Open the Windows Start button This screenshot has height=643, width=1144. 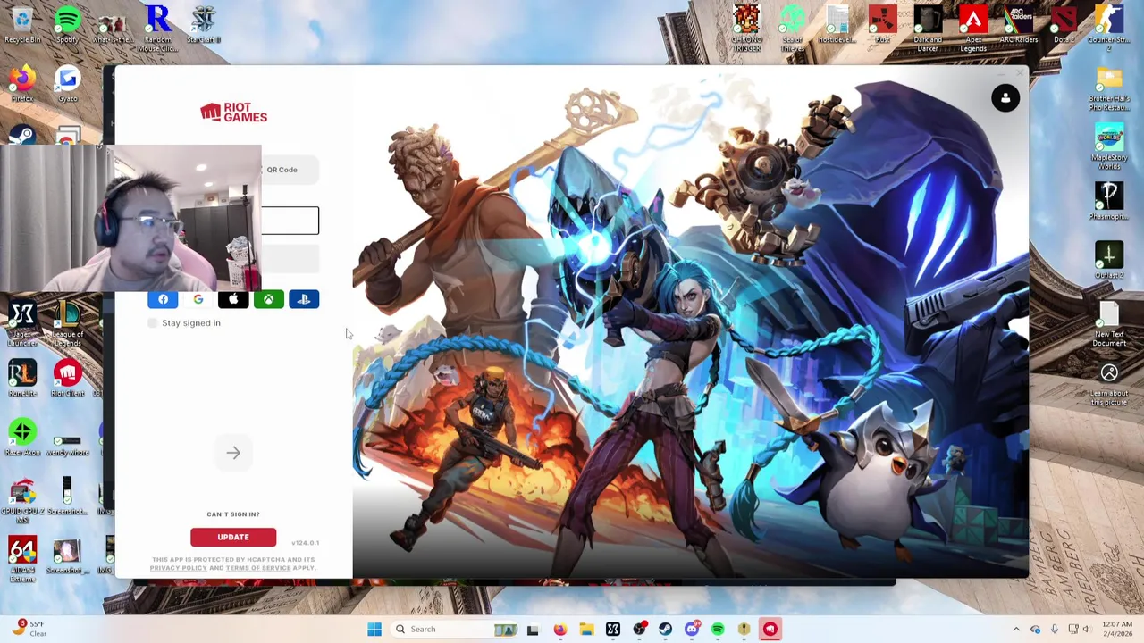click(374, 629)
